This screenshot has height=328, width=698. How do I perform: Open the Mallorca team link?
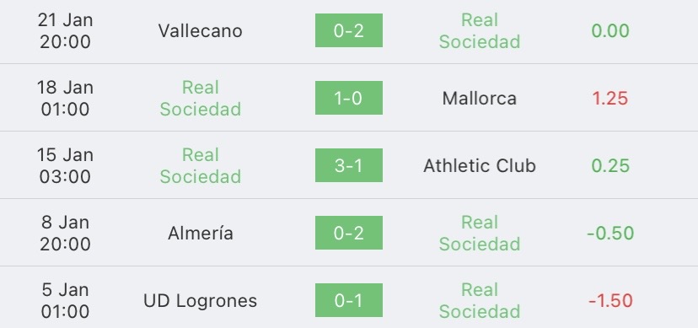[x=480, y=99]
